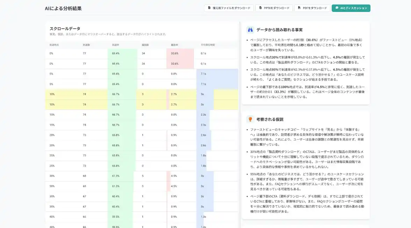This screenshot has height=228, width=411.
Task: Click the file icon on 復元用ファイルをダウンロード
Action: coord(209,8)
